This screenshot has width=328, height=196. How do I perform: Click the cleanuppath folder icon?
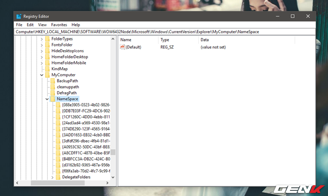(x=53, y=87)
